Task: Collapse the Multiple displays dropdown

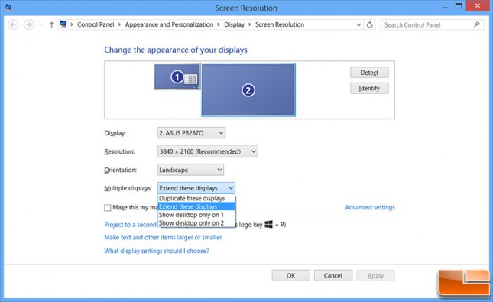Action: click(196, 188)
